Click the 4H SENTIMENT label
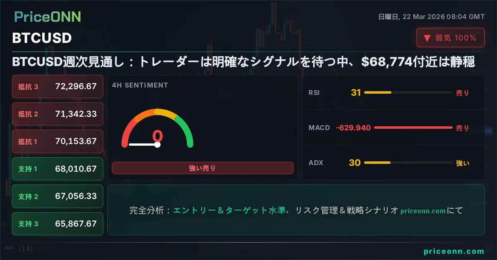 pos(140,85)
